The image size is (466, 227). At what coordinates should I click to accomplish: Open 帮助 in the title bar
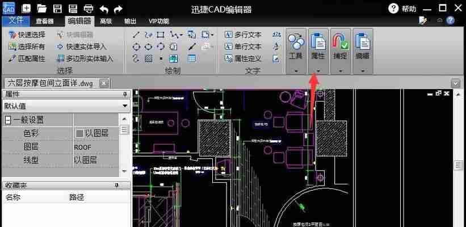[x=402, y=9]
